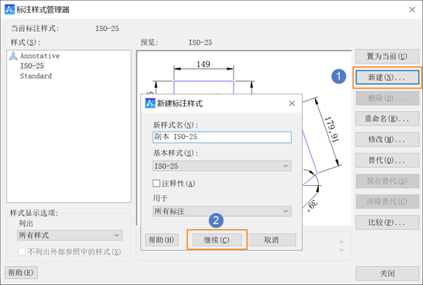Click the 替代(O)... button
Screen dimensions: 423x285
click(387, 160)
